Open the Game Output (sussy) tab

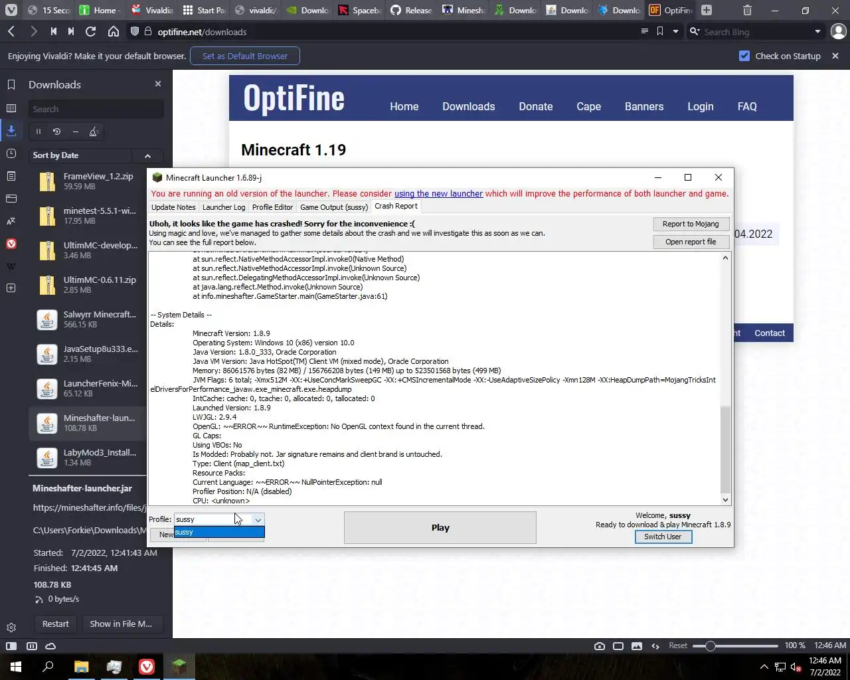[x=334, y=207]
